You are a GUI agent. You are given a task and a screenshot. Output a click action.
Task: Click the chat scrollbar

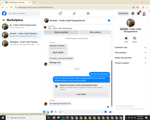[x=112, y=83]
